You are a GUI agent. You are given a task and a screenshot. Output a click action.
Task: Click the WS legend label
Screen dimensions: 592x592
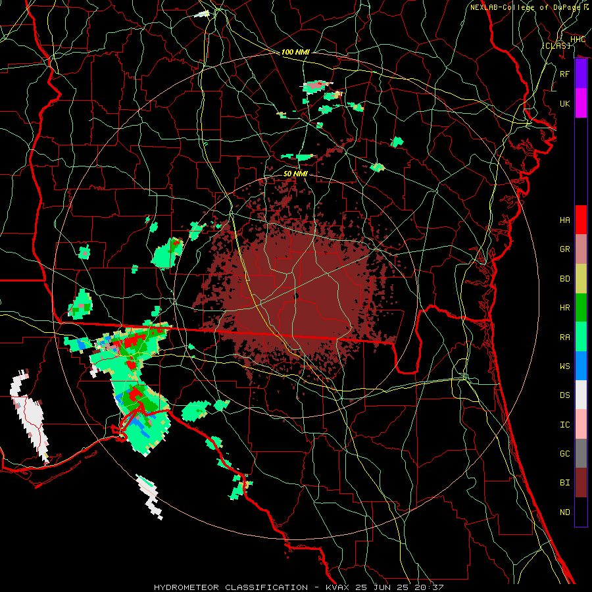(565, 366)
